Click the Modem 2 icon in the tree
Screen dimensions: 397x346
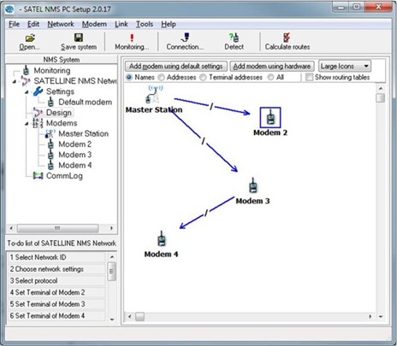50,144
